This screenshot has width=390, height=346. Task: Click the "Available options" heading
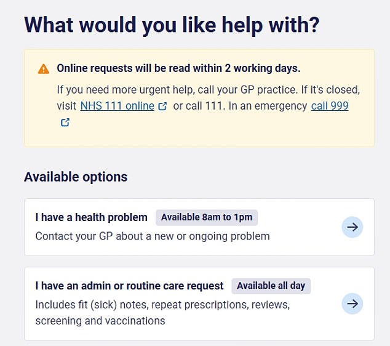tap(76, 177)
